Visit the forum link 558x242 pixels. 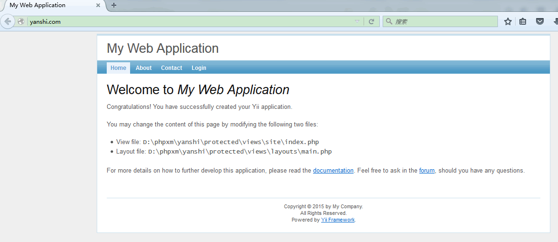[x=426, y=171]
